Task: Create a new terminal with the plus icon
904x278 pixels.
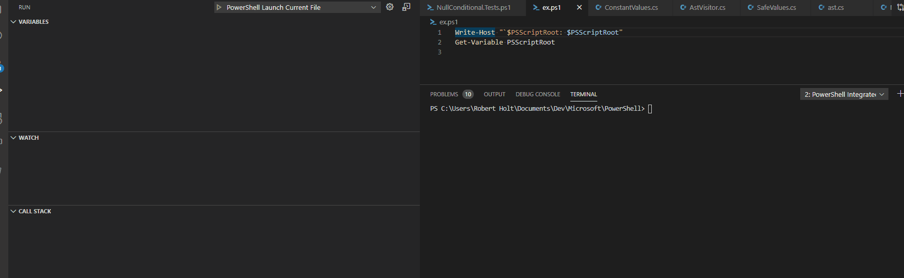Action: tap(900, 94)
